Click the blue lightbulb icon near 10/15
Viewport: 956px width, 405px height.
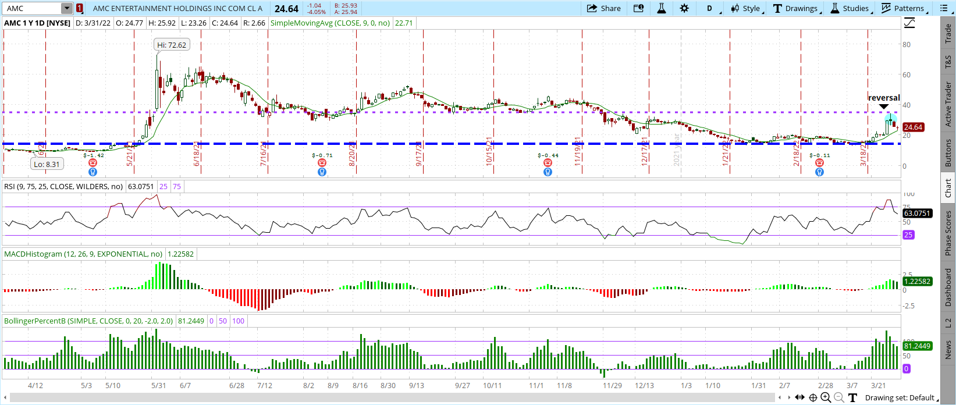pyautogui.click(x=548, y=172)
